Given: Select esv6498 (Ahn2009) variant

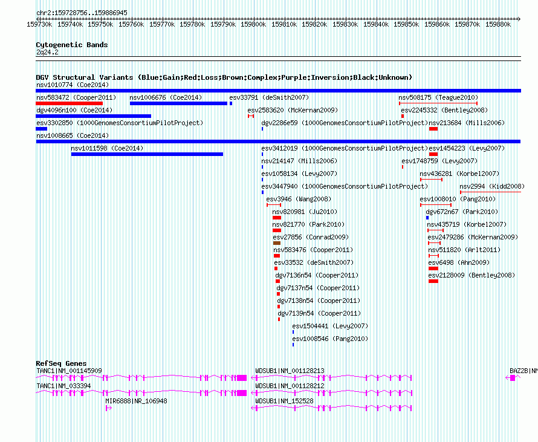Looking at the screenshot, I should coord(459,262).
